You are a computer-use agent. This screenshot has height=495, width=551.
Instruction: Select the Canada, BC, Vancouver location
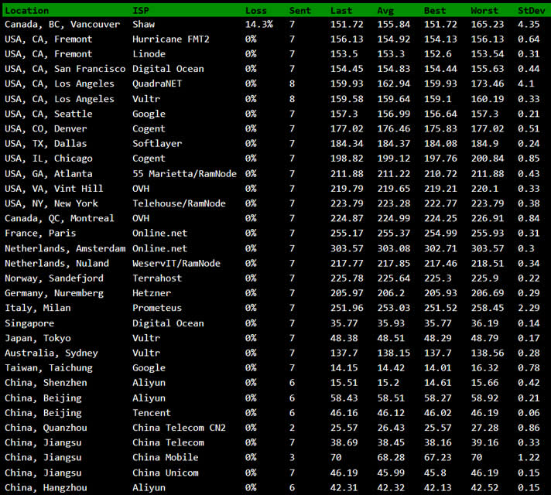point(62,24)
